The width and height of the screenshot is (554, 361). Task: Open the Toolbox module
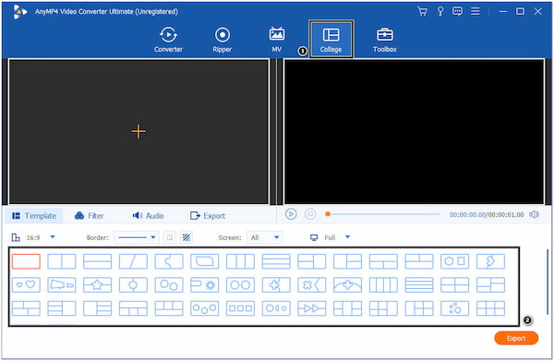pos(385,40)
